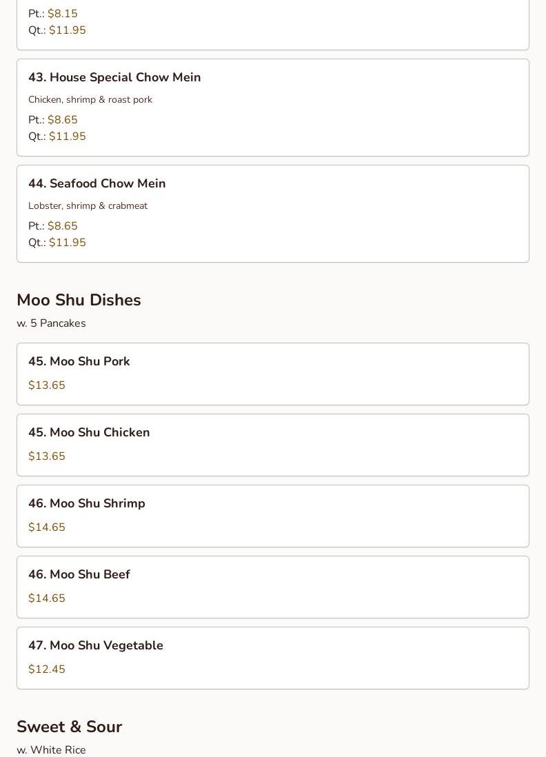Click the 'w. 5 Pancakes' subtitle

click(x=51, y=323)
